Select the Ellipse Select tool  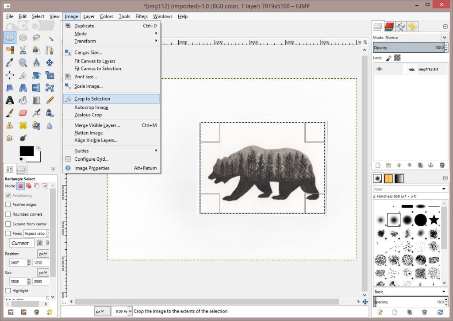pos(23,38)
